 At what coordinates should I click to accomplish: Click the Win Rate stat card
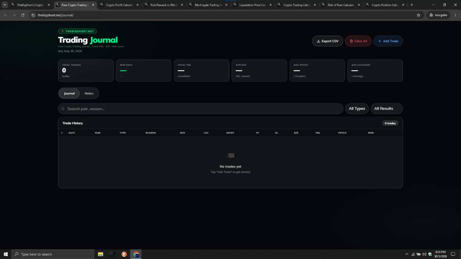[x=144, y=71]
